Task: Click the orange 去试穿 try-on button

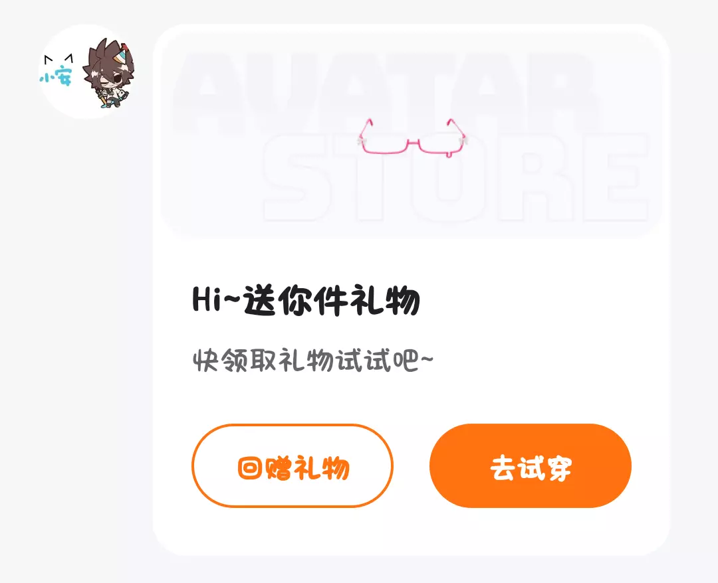Action: 531,466
